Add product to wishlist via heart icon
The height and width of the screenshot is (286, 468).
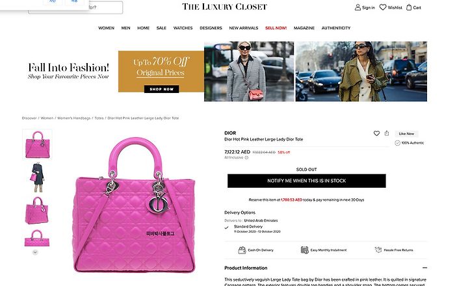[376, 133]
